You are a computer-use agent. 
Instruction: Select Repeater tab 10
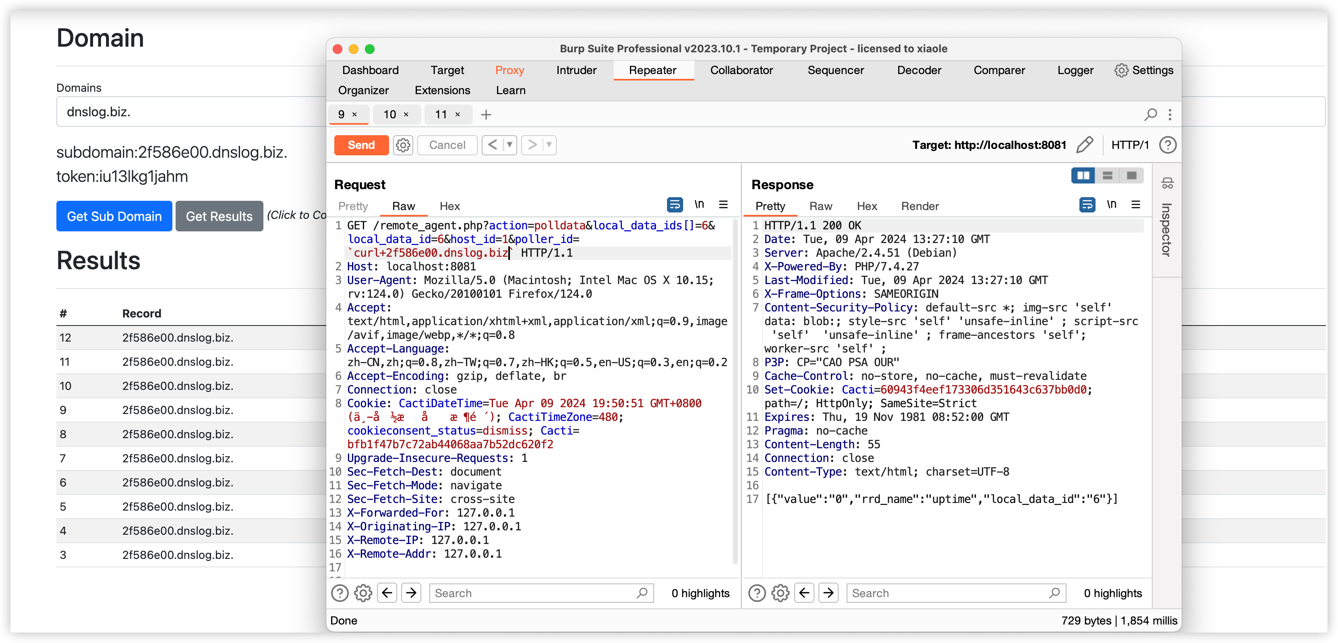click(389, 115)
